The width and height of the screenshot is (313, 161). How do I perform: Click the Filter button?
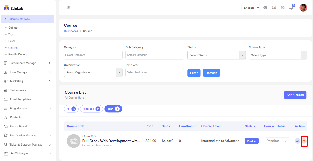(194, 73)
